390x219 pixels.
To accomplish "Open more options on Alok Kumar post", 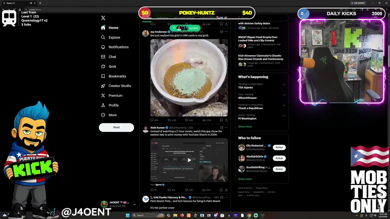I will [226, 128].
